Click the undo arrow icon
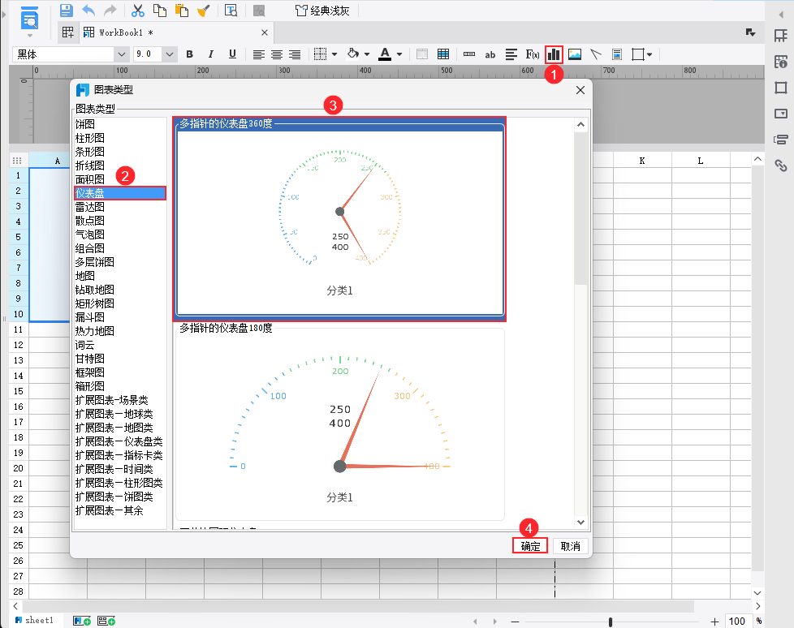 [88, 11]
